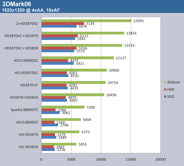Click the value label '2256'
This screenshot has width=184, height=166.
pos(61,150)
